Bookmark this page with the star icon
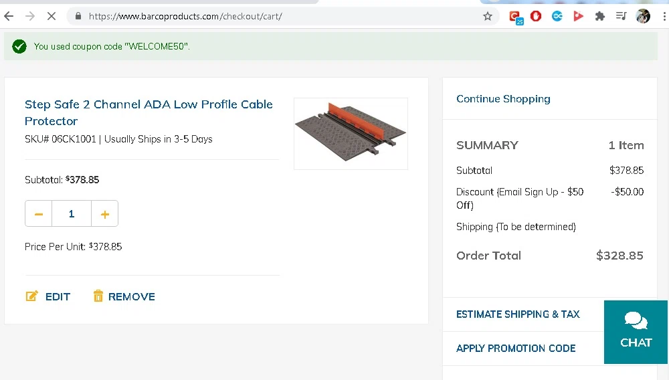The height and width of the screenshot is (380, 669). 488,16
